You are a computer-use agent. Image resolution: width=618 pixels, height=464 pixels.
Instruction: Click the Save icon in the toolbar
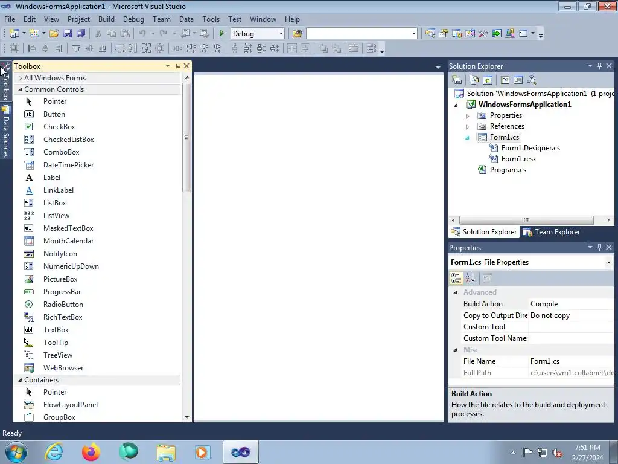[x=68, y=34]
